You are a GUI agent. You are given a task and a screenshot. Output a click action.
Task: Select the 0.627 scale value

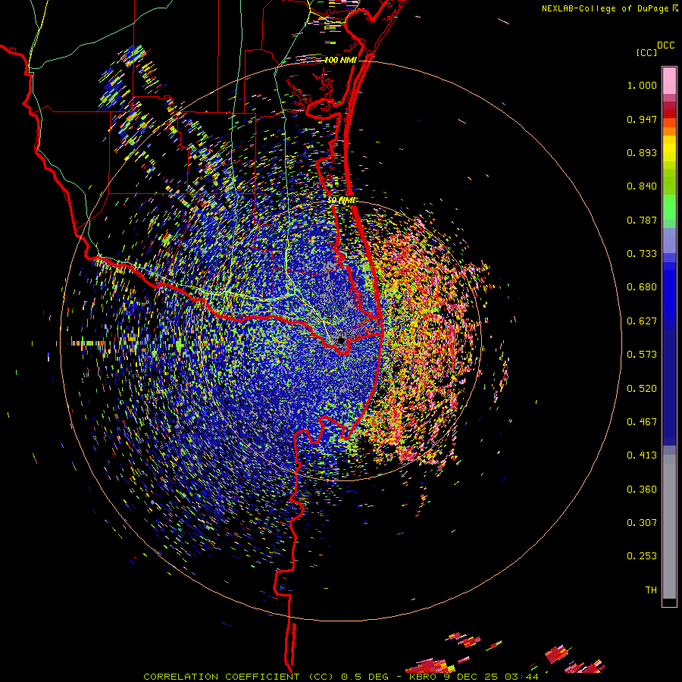642,321
